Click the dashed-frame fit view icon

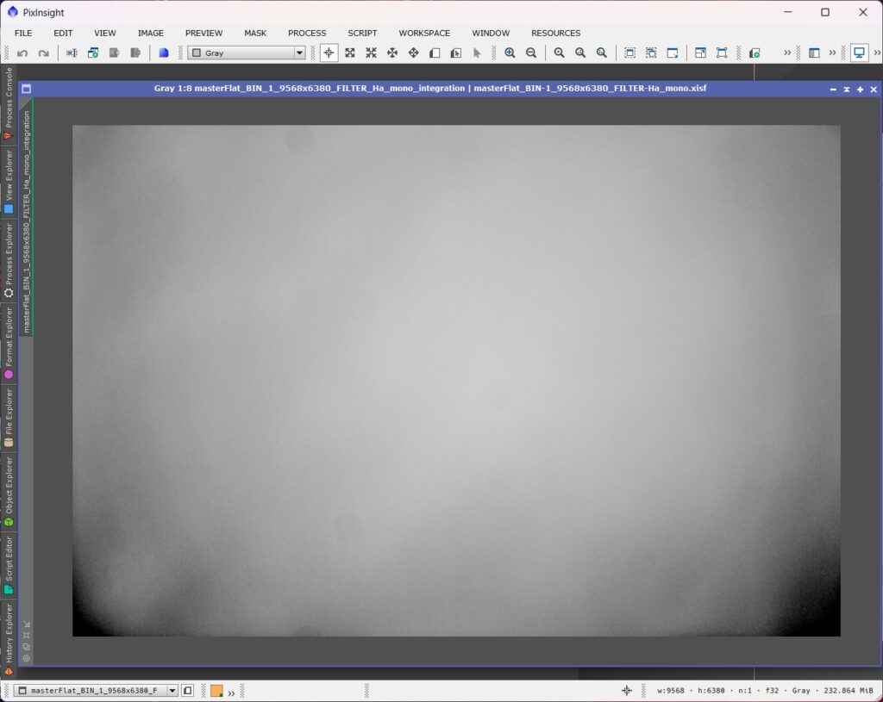tap(629, 53)
